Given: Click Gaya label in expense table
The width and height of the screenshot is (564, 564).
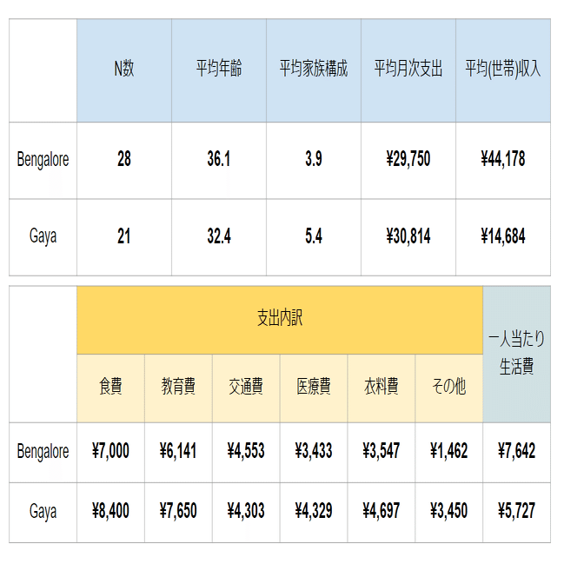Looking at the screenshot, I should click(x=43, y=512).
